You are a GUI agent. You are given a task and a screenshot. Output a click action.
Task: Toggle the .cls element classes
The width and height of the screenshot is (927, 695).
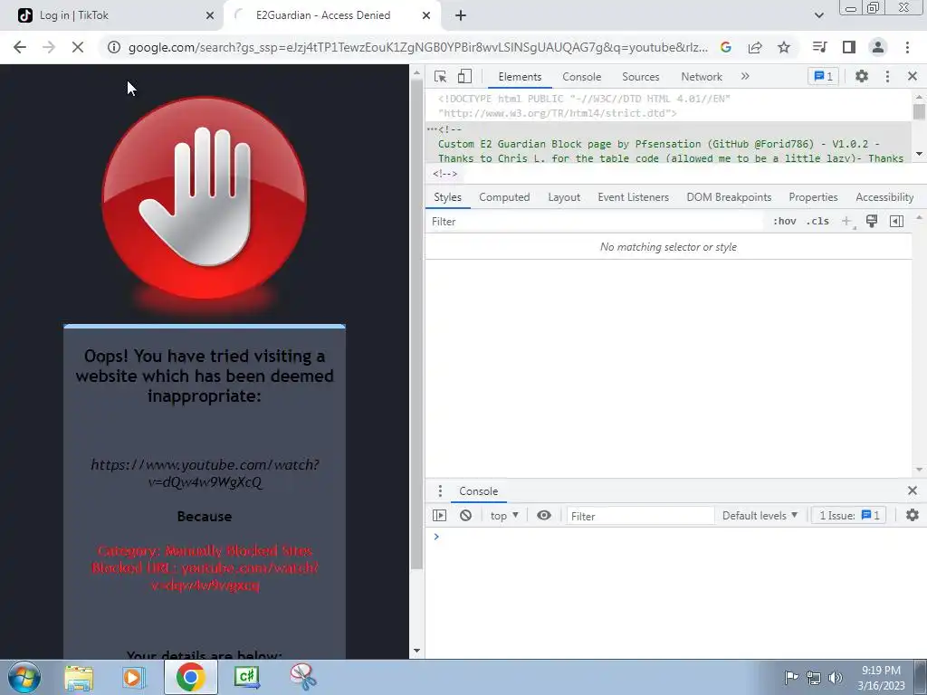click(817, 221)
